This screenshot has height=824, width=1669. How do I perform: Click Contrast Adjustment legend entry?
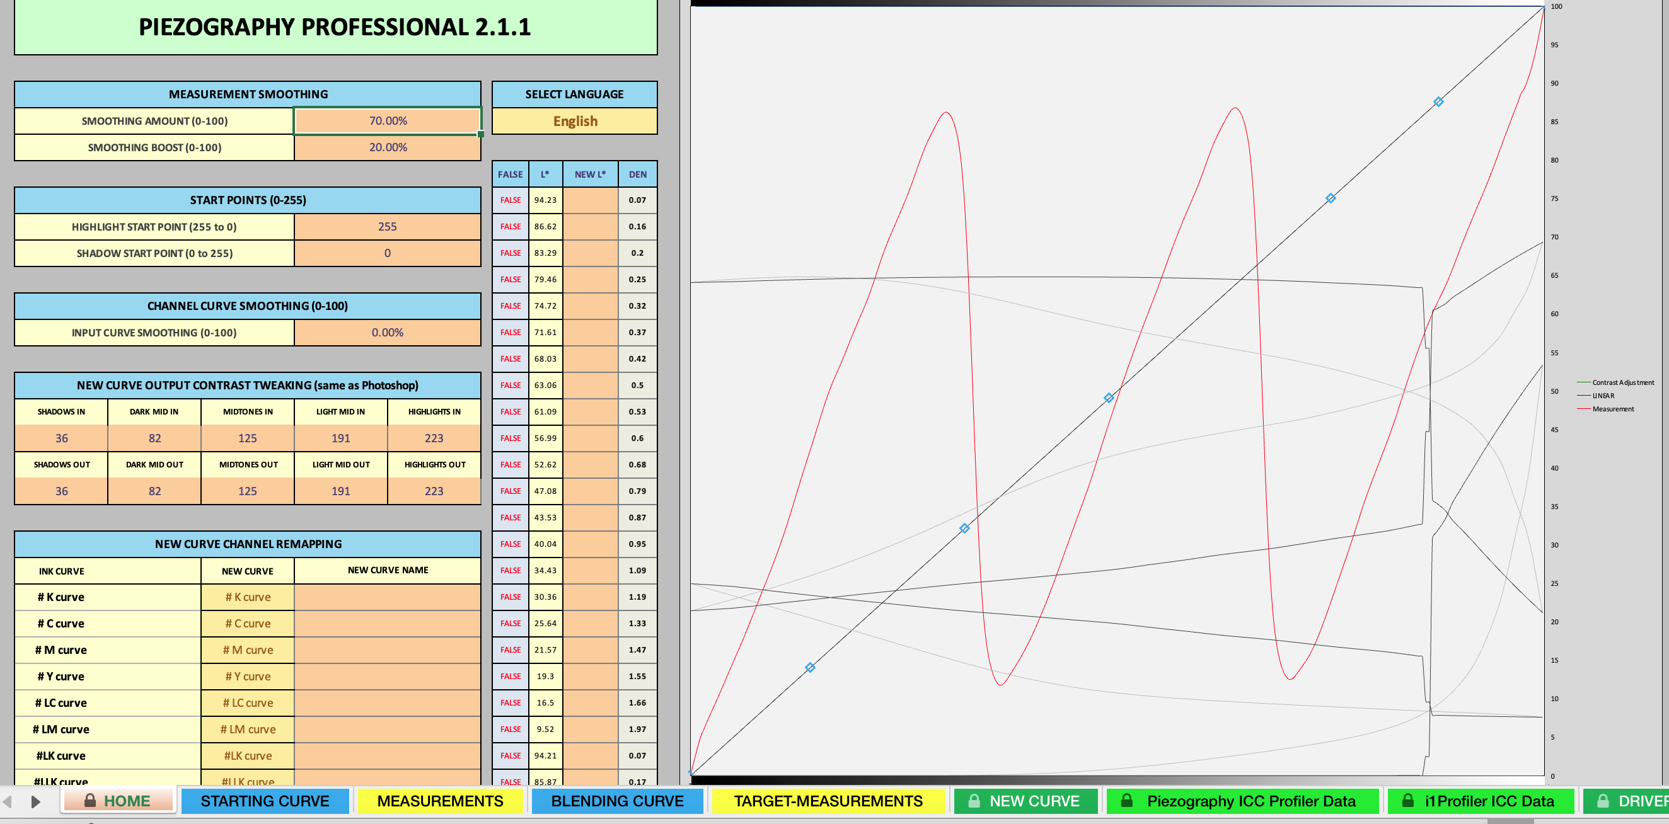pos(1615,383)
